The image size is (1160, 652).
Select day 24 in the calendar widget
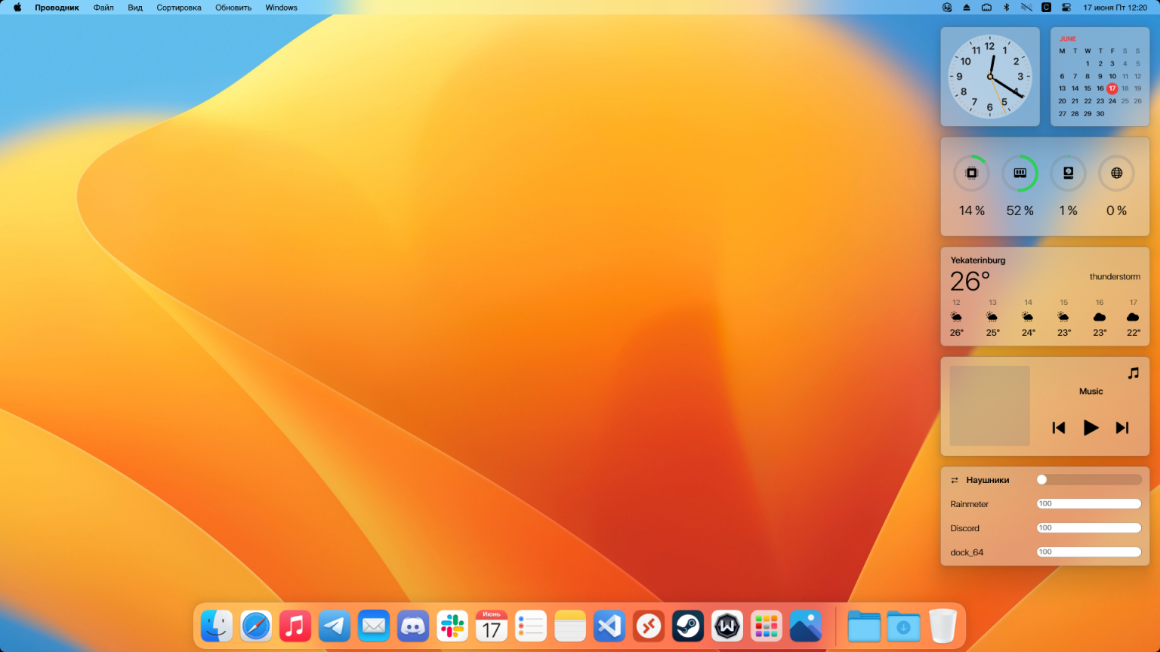(1112, 101)
